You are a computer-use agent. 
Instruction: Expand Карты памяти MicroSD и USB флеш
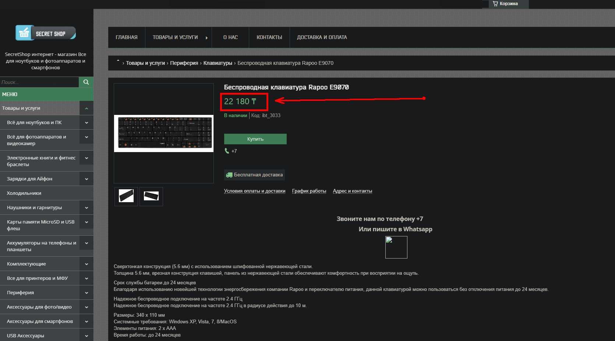tap(86, 222)
